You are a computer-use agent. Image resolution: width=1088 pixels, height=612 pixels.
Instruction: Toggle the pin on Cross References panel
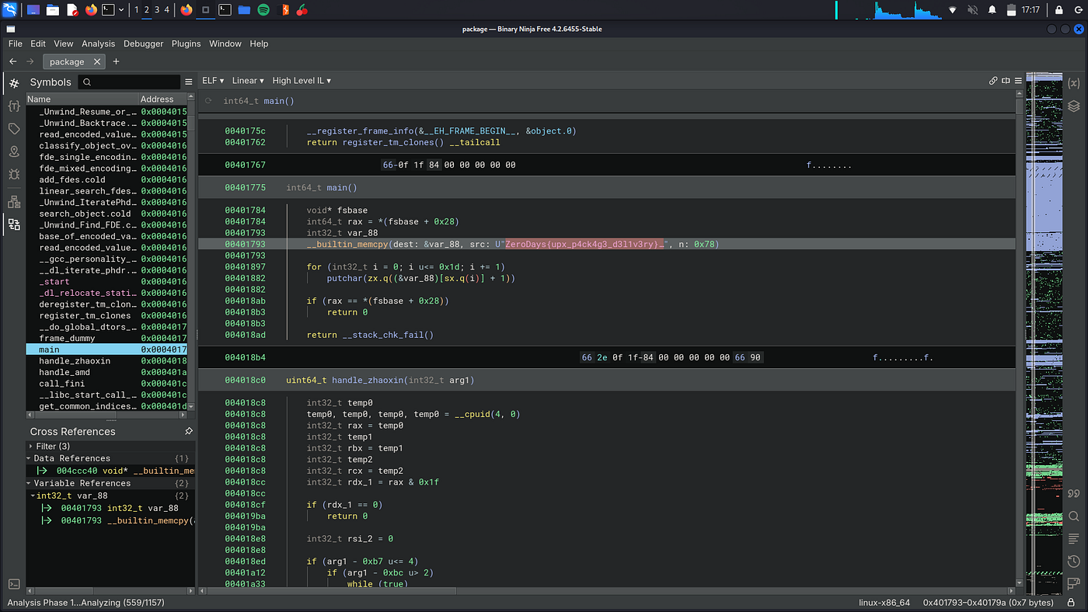188,431
